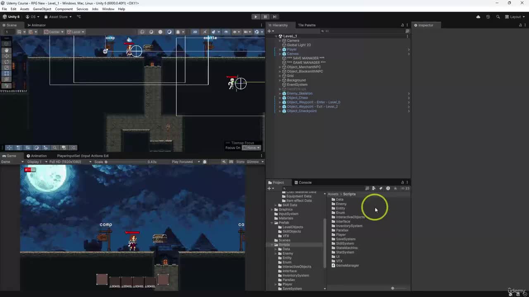
Task: Select the Rotate tool in Scene view
Action: [7, 61]
